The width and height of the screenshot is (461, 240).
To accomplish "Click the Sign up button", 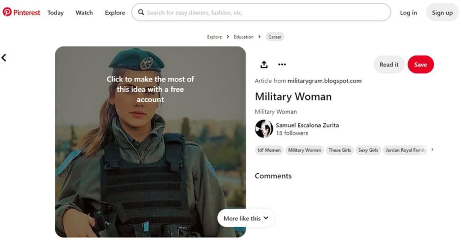I will pyautogui.click(x=442, y=13).
